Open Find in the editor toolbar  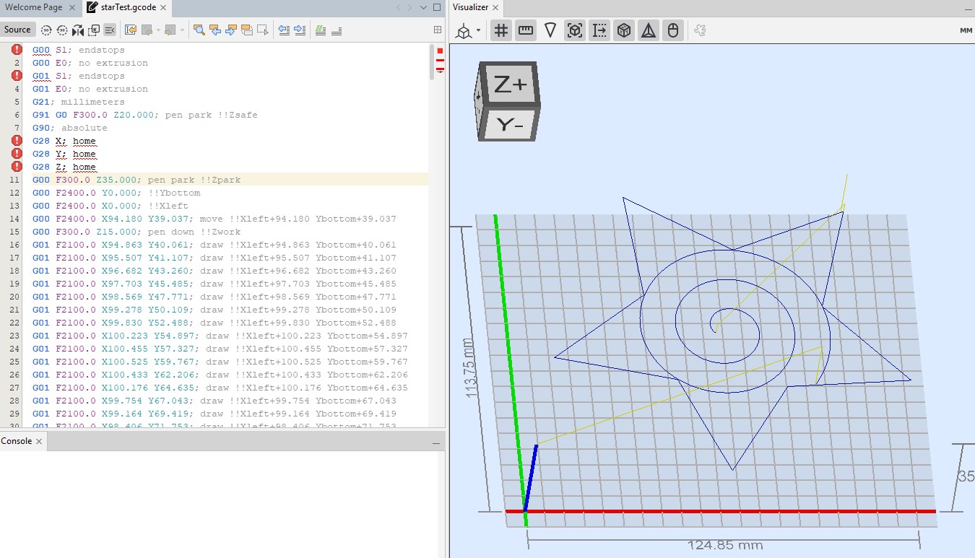click(x=200, y=30)
